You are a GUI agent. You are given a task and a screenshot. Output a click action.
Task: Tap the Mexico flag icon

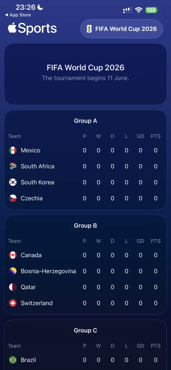click(x=13, y=150)
